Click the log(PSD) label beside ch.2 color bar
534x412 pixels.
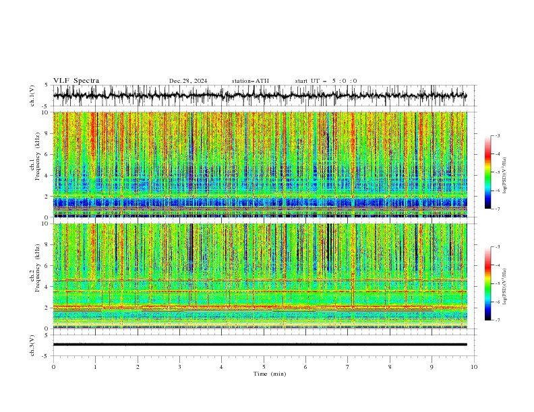505,287
